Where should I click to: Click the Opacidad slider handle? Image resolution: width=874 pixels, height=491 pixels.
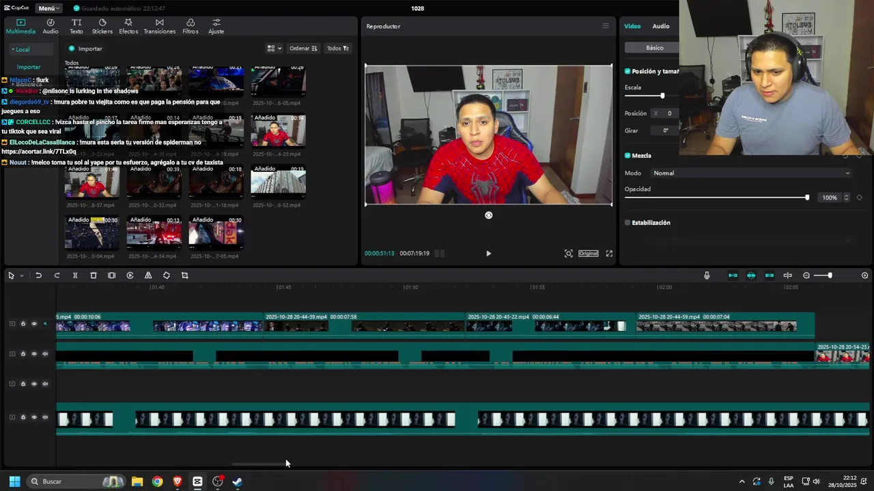[x=807, y=198]
